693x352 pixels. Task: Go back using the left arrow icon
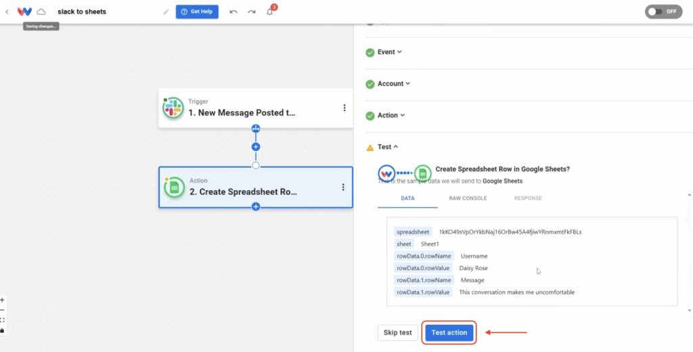(x=7, y=12)
